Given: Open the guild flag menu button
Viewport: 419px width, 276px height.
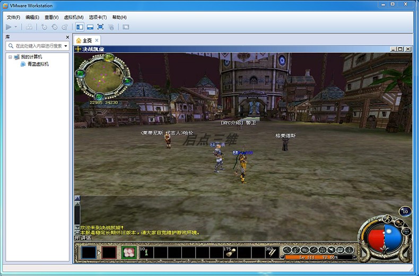Looking at the screenshot, I should 331,250.
